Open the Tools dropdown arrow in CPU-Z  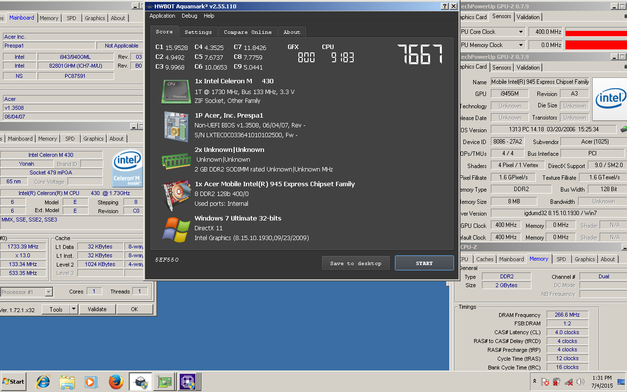pyautogui.click(x=73, y=309)
